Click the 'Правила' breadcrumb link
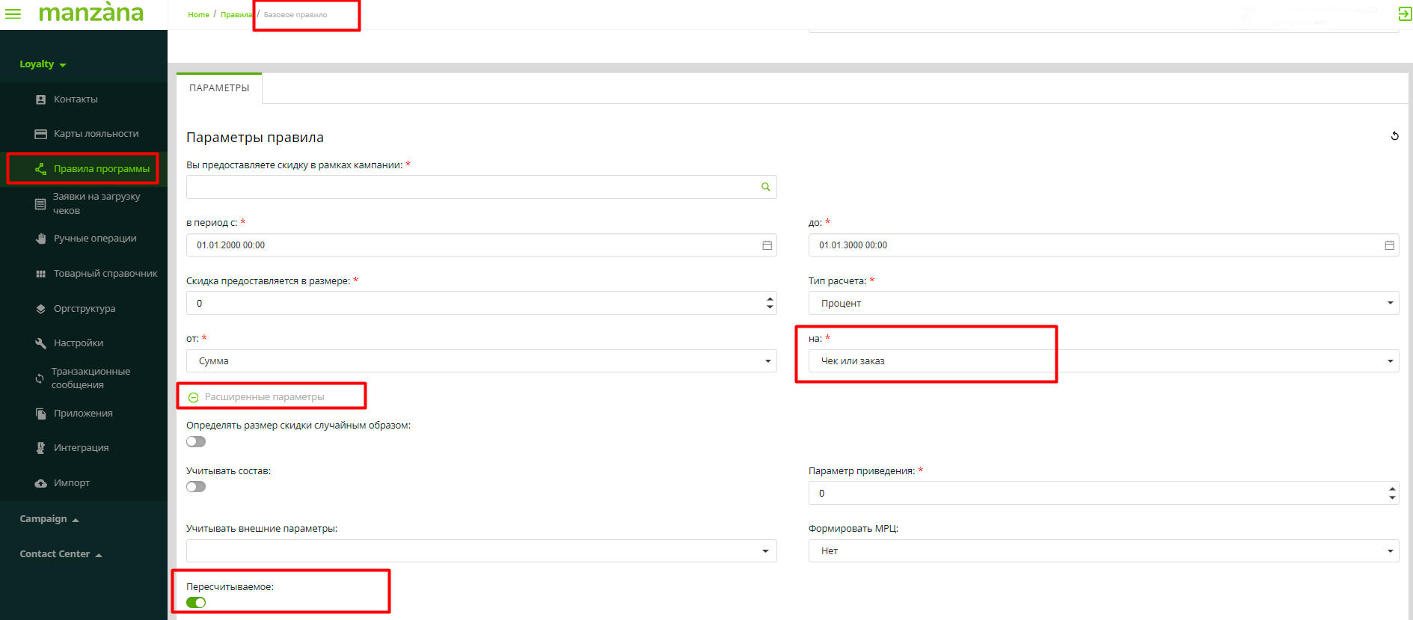Screen dimensions: 1413x620 click(x=236, y=15)
